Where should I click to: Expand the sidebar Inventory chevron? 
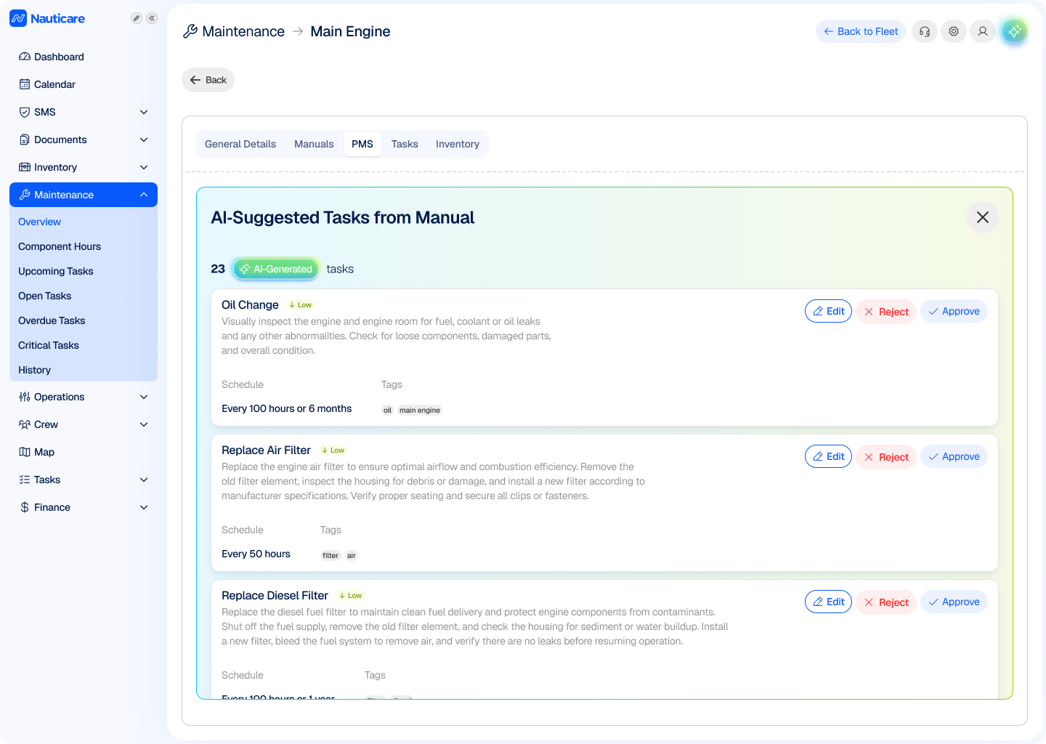click(144, 167)
